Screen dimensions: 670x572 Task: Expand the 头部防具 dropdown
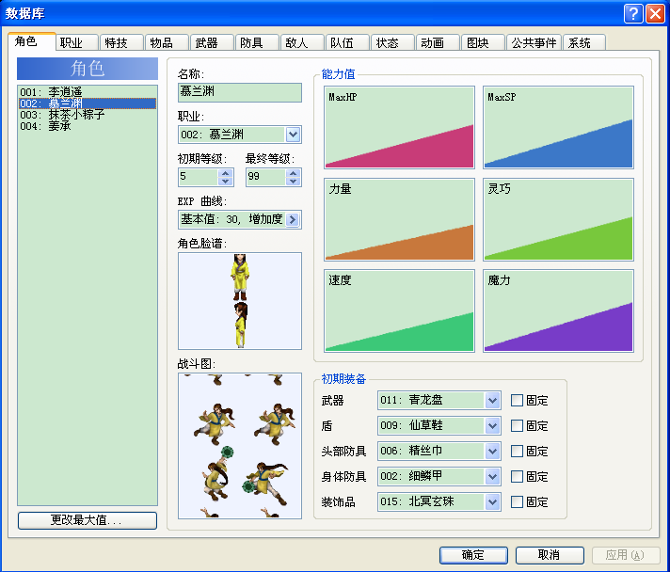(492, 451)
